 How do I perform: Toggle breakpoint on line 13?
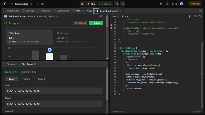point(111,25)
